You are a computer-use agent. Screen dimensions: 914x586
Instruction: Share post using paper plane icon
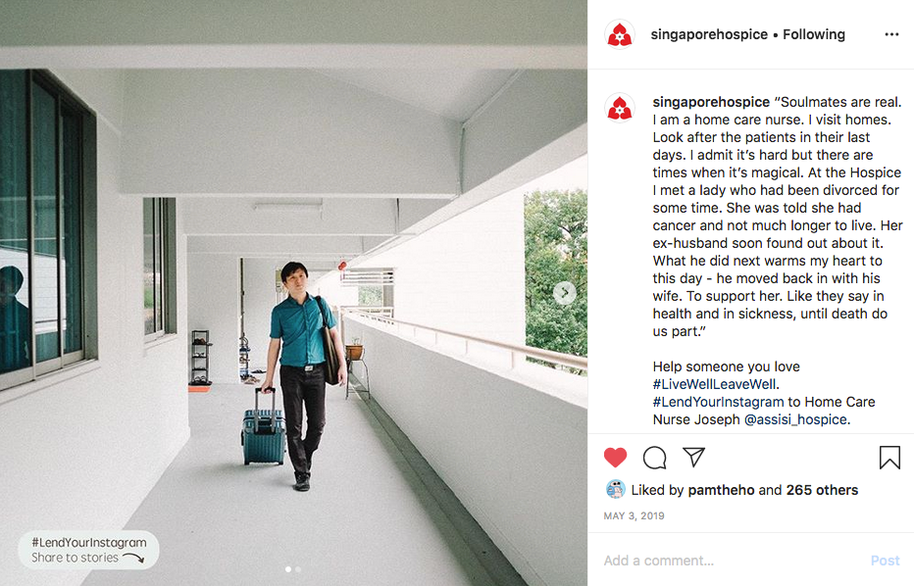(x=693, y=457)
